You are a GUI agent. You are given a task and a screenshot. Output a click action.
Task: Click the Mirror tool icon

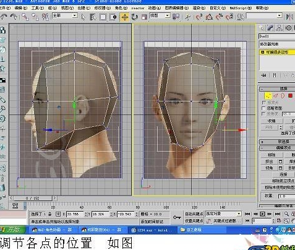click(289, 17)
